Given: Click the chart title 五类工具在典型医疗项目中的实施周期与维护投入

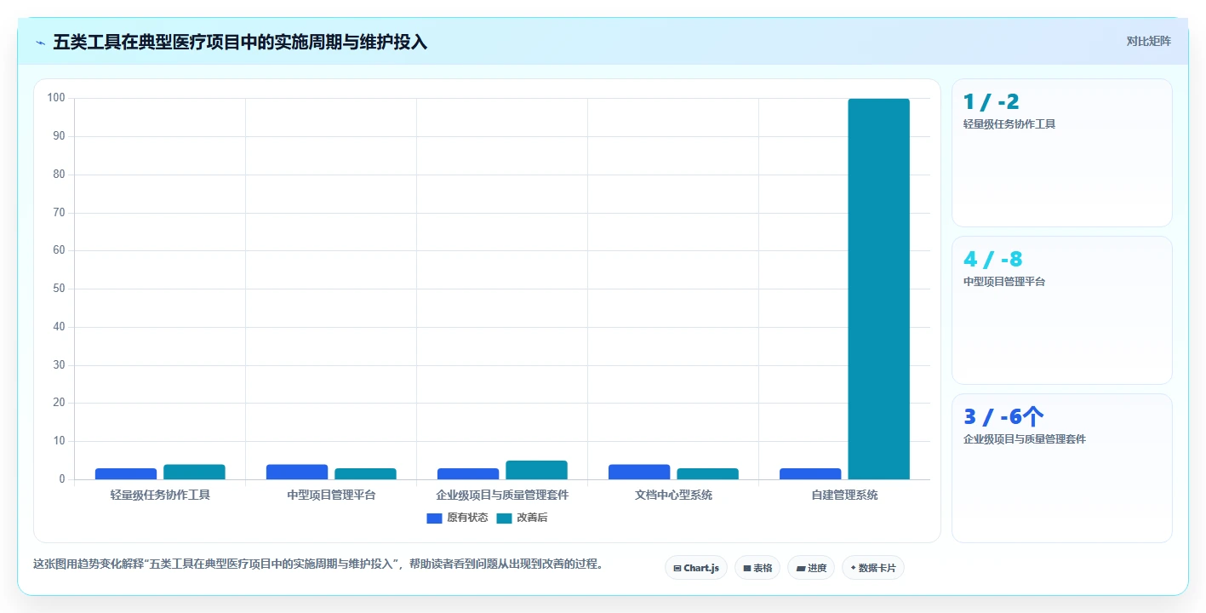Looking at the screenshot, I should tap(240, 43).
